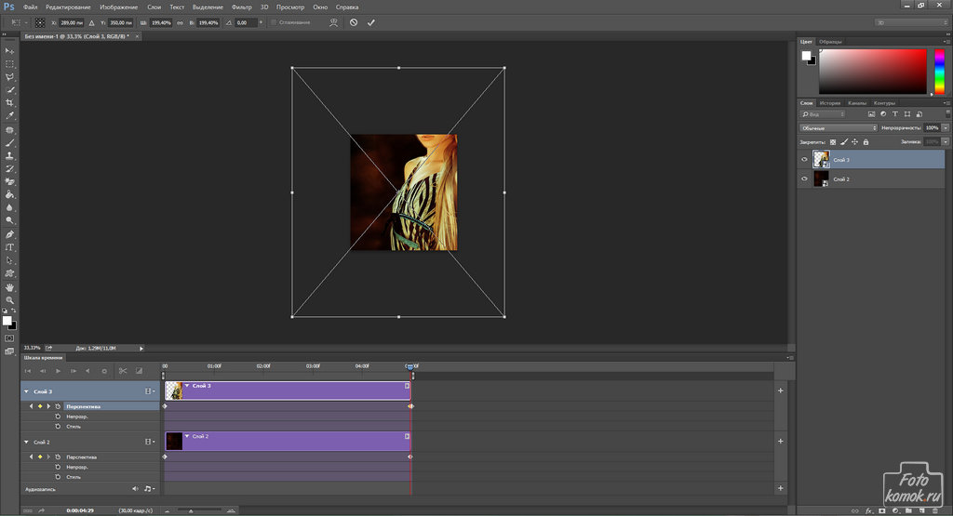Click the lock all layer icon
The height and width of the screenshot is (516, 953).
click(x=866, y=142)
